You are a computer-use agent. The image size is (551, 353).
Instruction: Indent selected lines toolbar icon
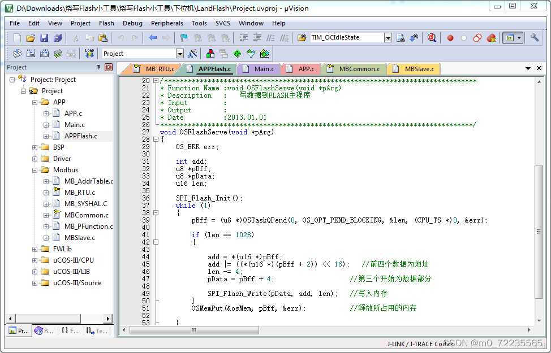243,37
